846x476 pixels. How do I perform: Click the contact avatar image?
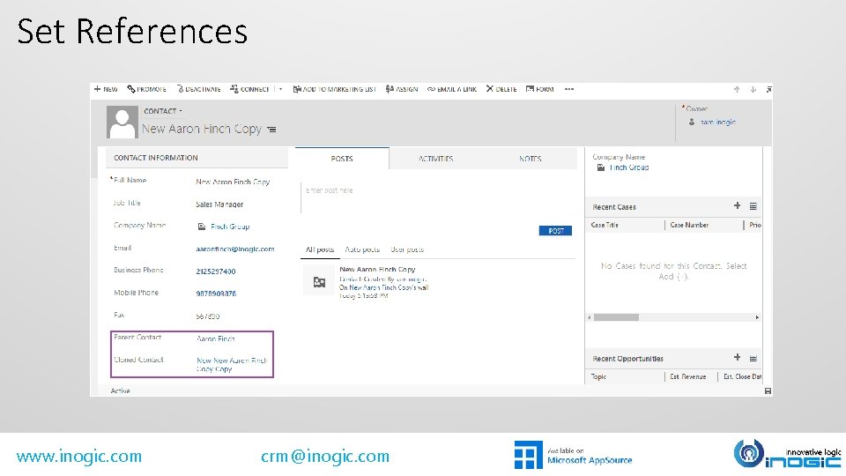122,122
